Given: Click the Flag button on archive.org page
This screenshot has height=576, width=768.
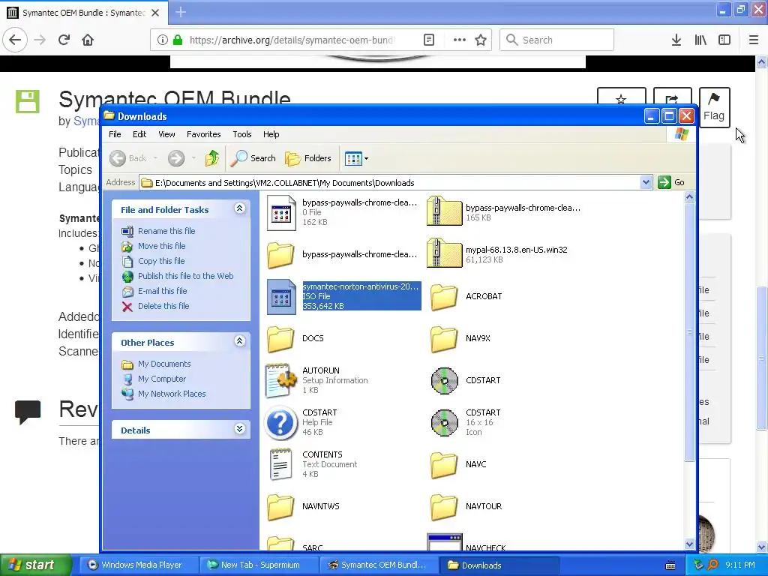Looking at the screenshot, I should 714,107.
